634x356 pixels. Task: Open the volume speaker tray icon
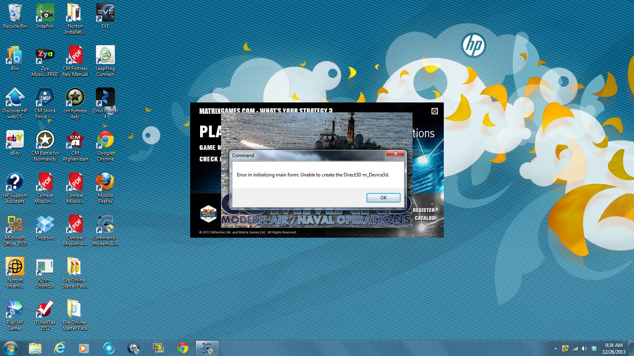click(584, 348)
